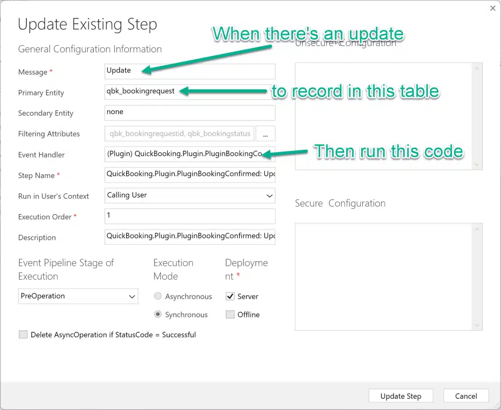This screenshot has width=501, height=410.
Task: Close the Update Existing Step dialog
Action: point(492,8)
